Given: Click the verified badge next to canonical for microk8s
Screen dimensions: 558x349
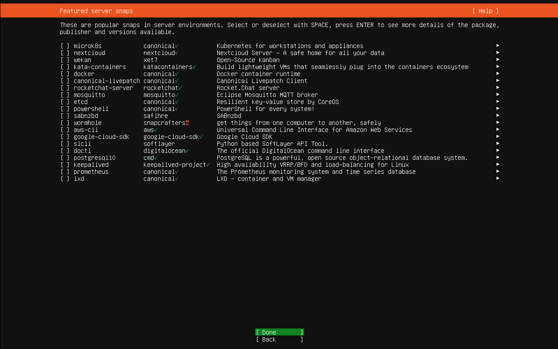Looking at the screenshot, I should 177,45.
